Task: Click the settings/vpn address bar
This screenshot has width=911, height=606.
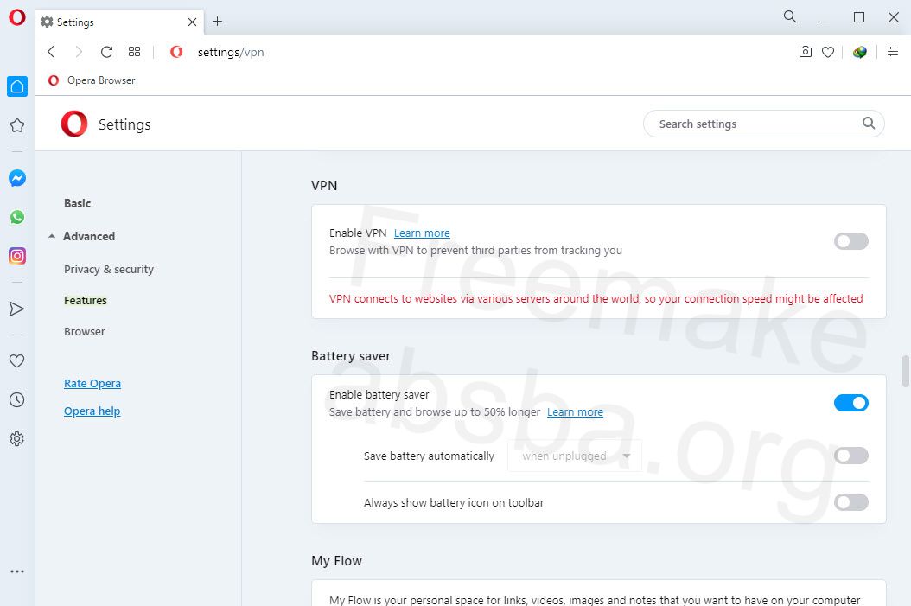Action: tap(231, 52)
